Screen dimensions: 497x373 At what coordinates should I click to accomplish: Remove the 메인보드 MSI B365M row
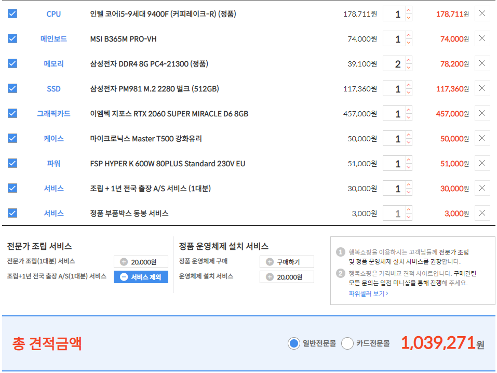click(x=482, y=38)
